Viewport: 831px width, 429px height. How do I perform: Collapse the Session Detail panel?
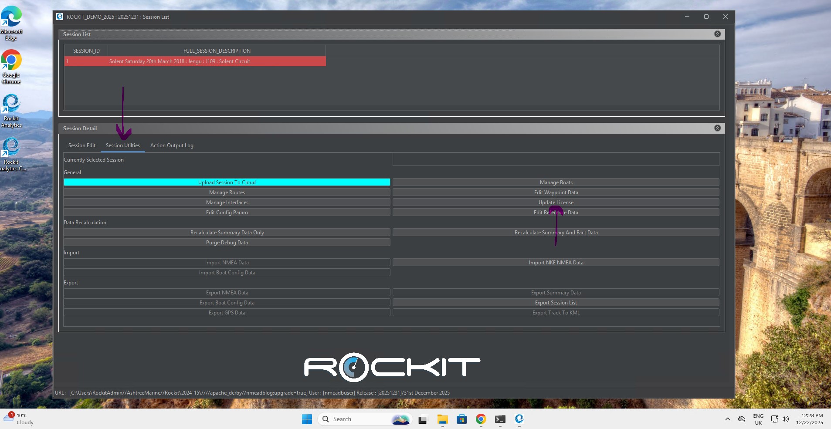[x=717, y=128]
